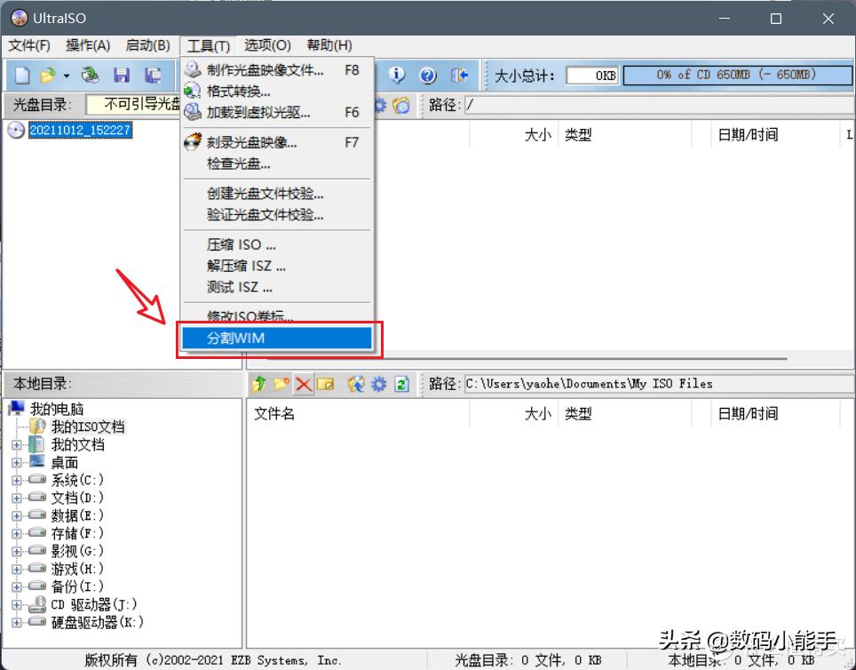Refresh the local directory file list
The width and height of the screenshot is (856, 670).
[x=400, y=384]
